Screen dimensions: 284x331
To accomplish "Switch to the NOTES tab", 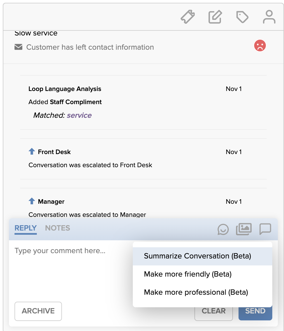I will pos(57,228).
